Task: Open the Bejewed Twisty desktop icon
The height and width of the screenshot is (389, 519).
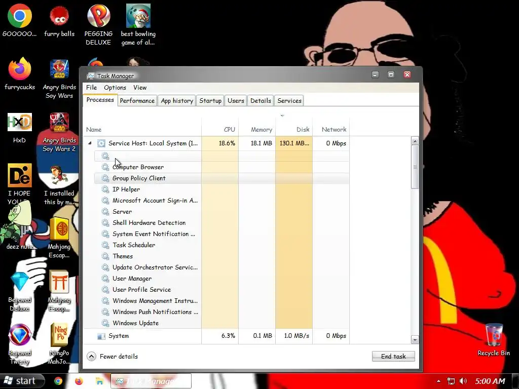Action: (20, 344)
